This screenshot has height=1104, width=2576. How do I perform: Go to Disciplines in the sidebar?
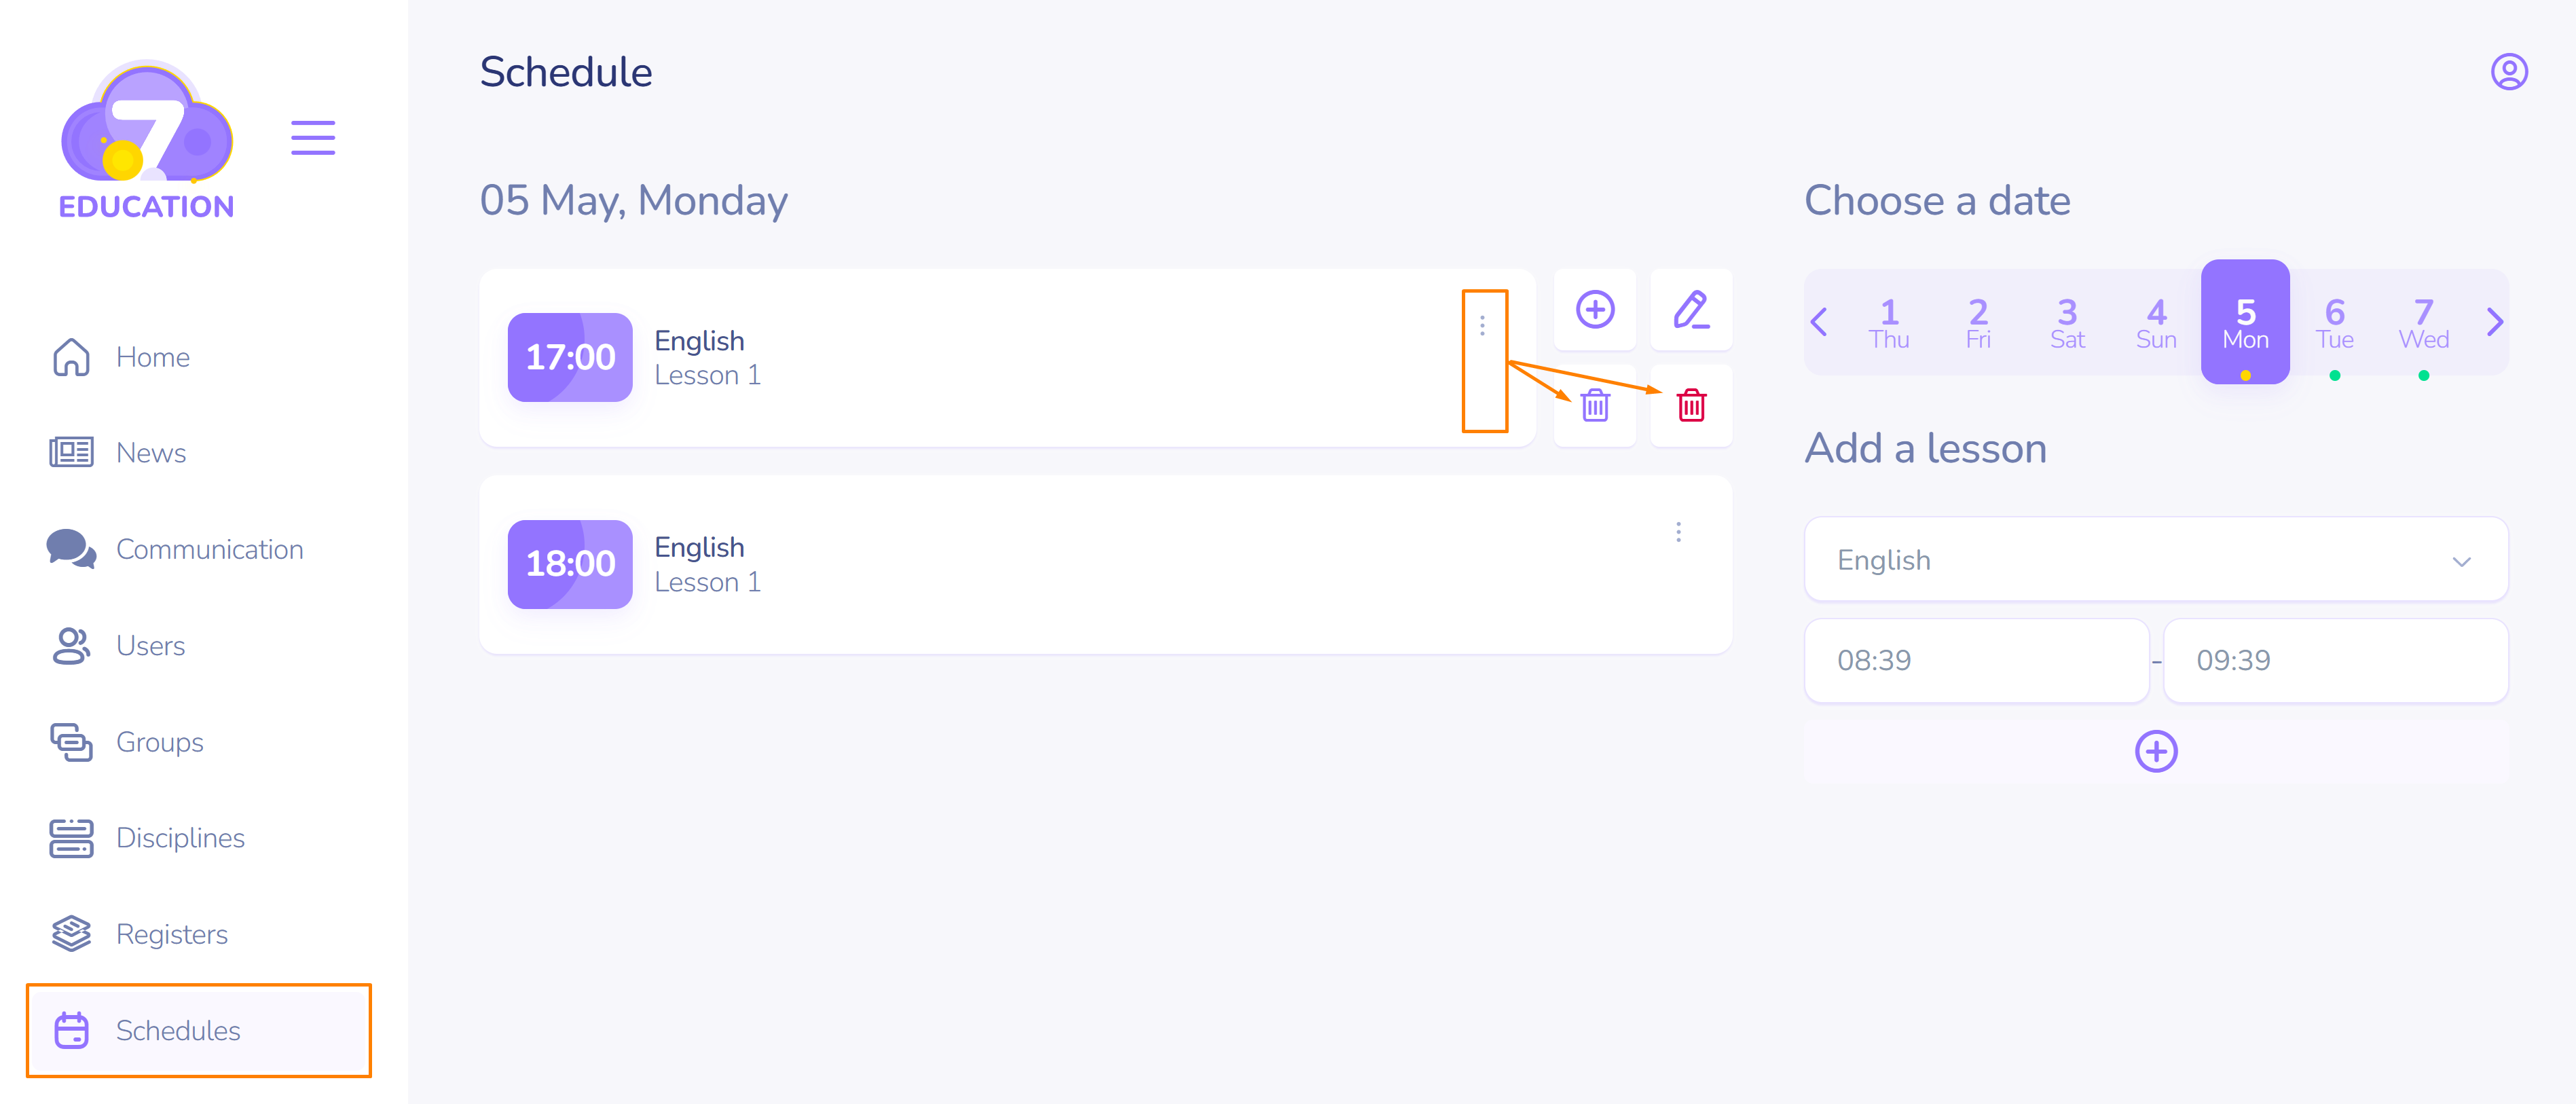180,837
